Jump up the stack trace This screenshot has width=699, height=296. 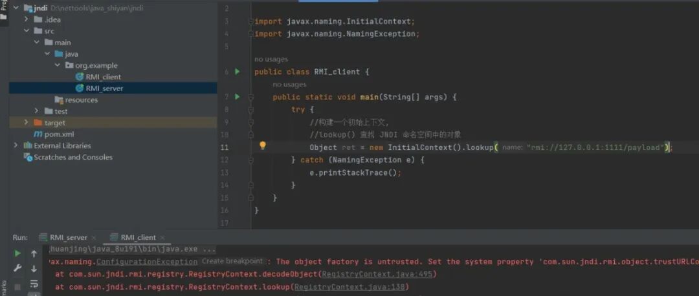34,254
